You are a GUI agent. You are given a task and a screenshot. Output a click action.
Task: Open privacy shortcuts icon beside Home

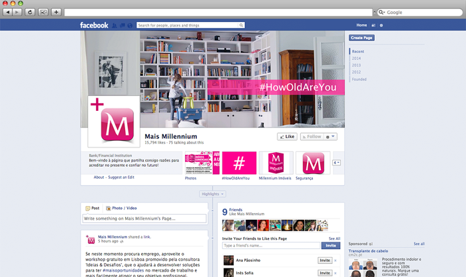[x=373, y=25]
